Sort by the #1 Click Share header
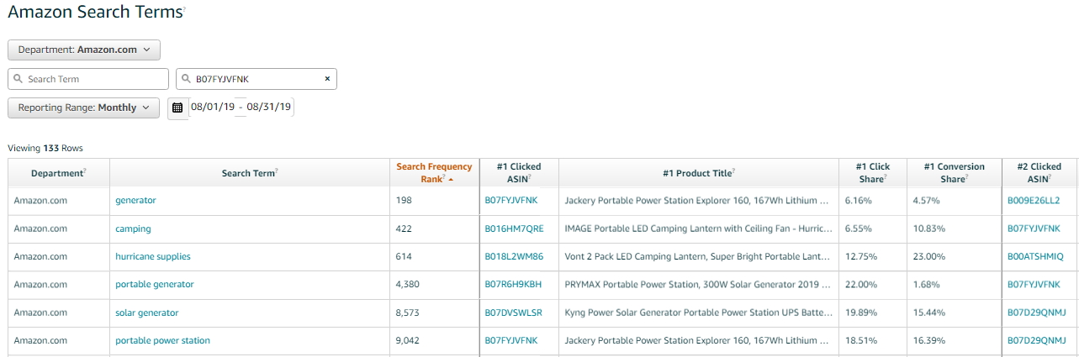The height and width of the screenshot is (357, 1079). pos(873,172)
